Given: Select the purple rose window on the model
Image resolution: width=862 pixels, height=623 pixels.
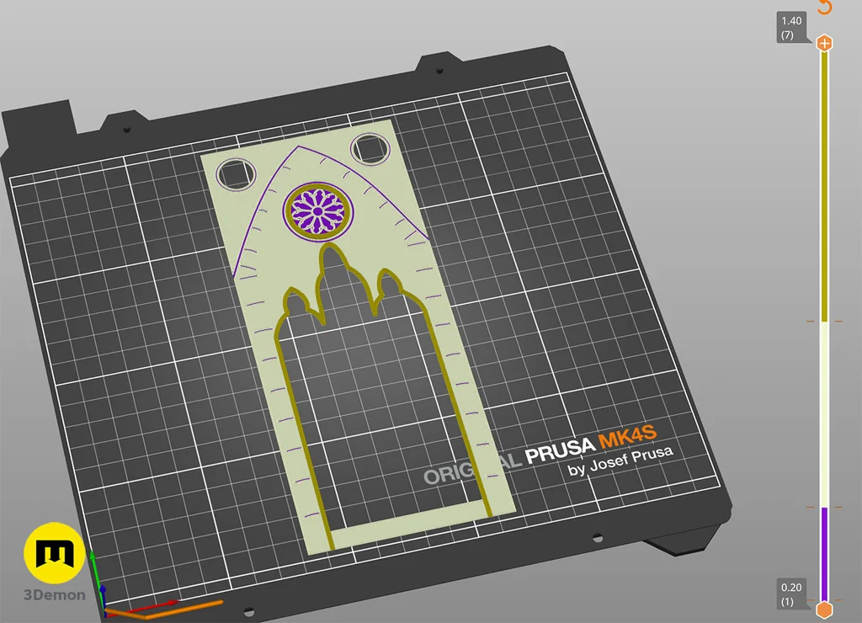Looking at the screenshot, I should (x=319, y=207).
